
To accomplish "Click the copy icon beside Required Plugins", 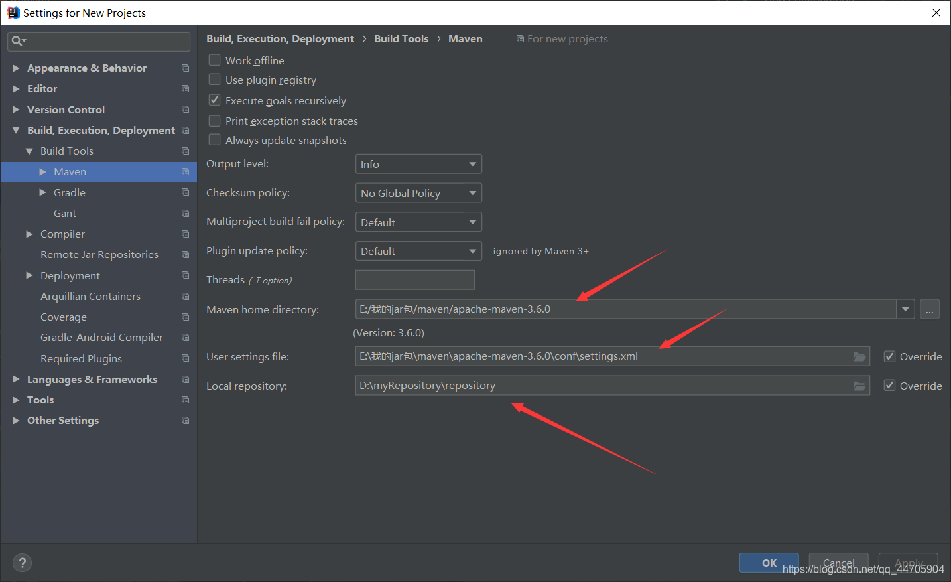I will (x=185, y=358).
